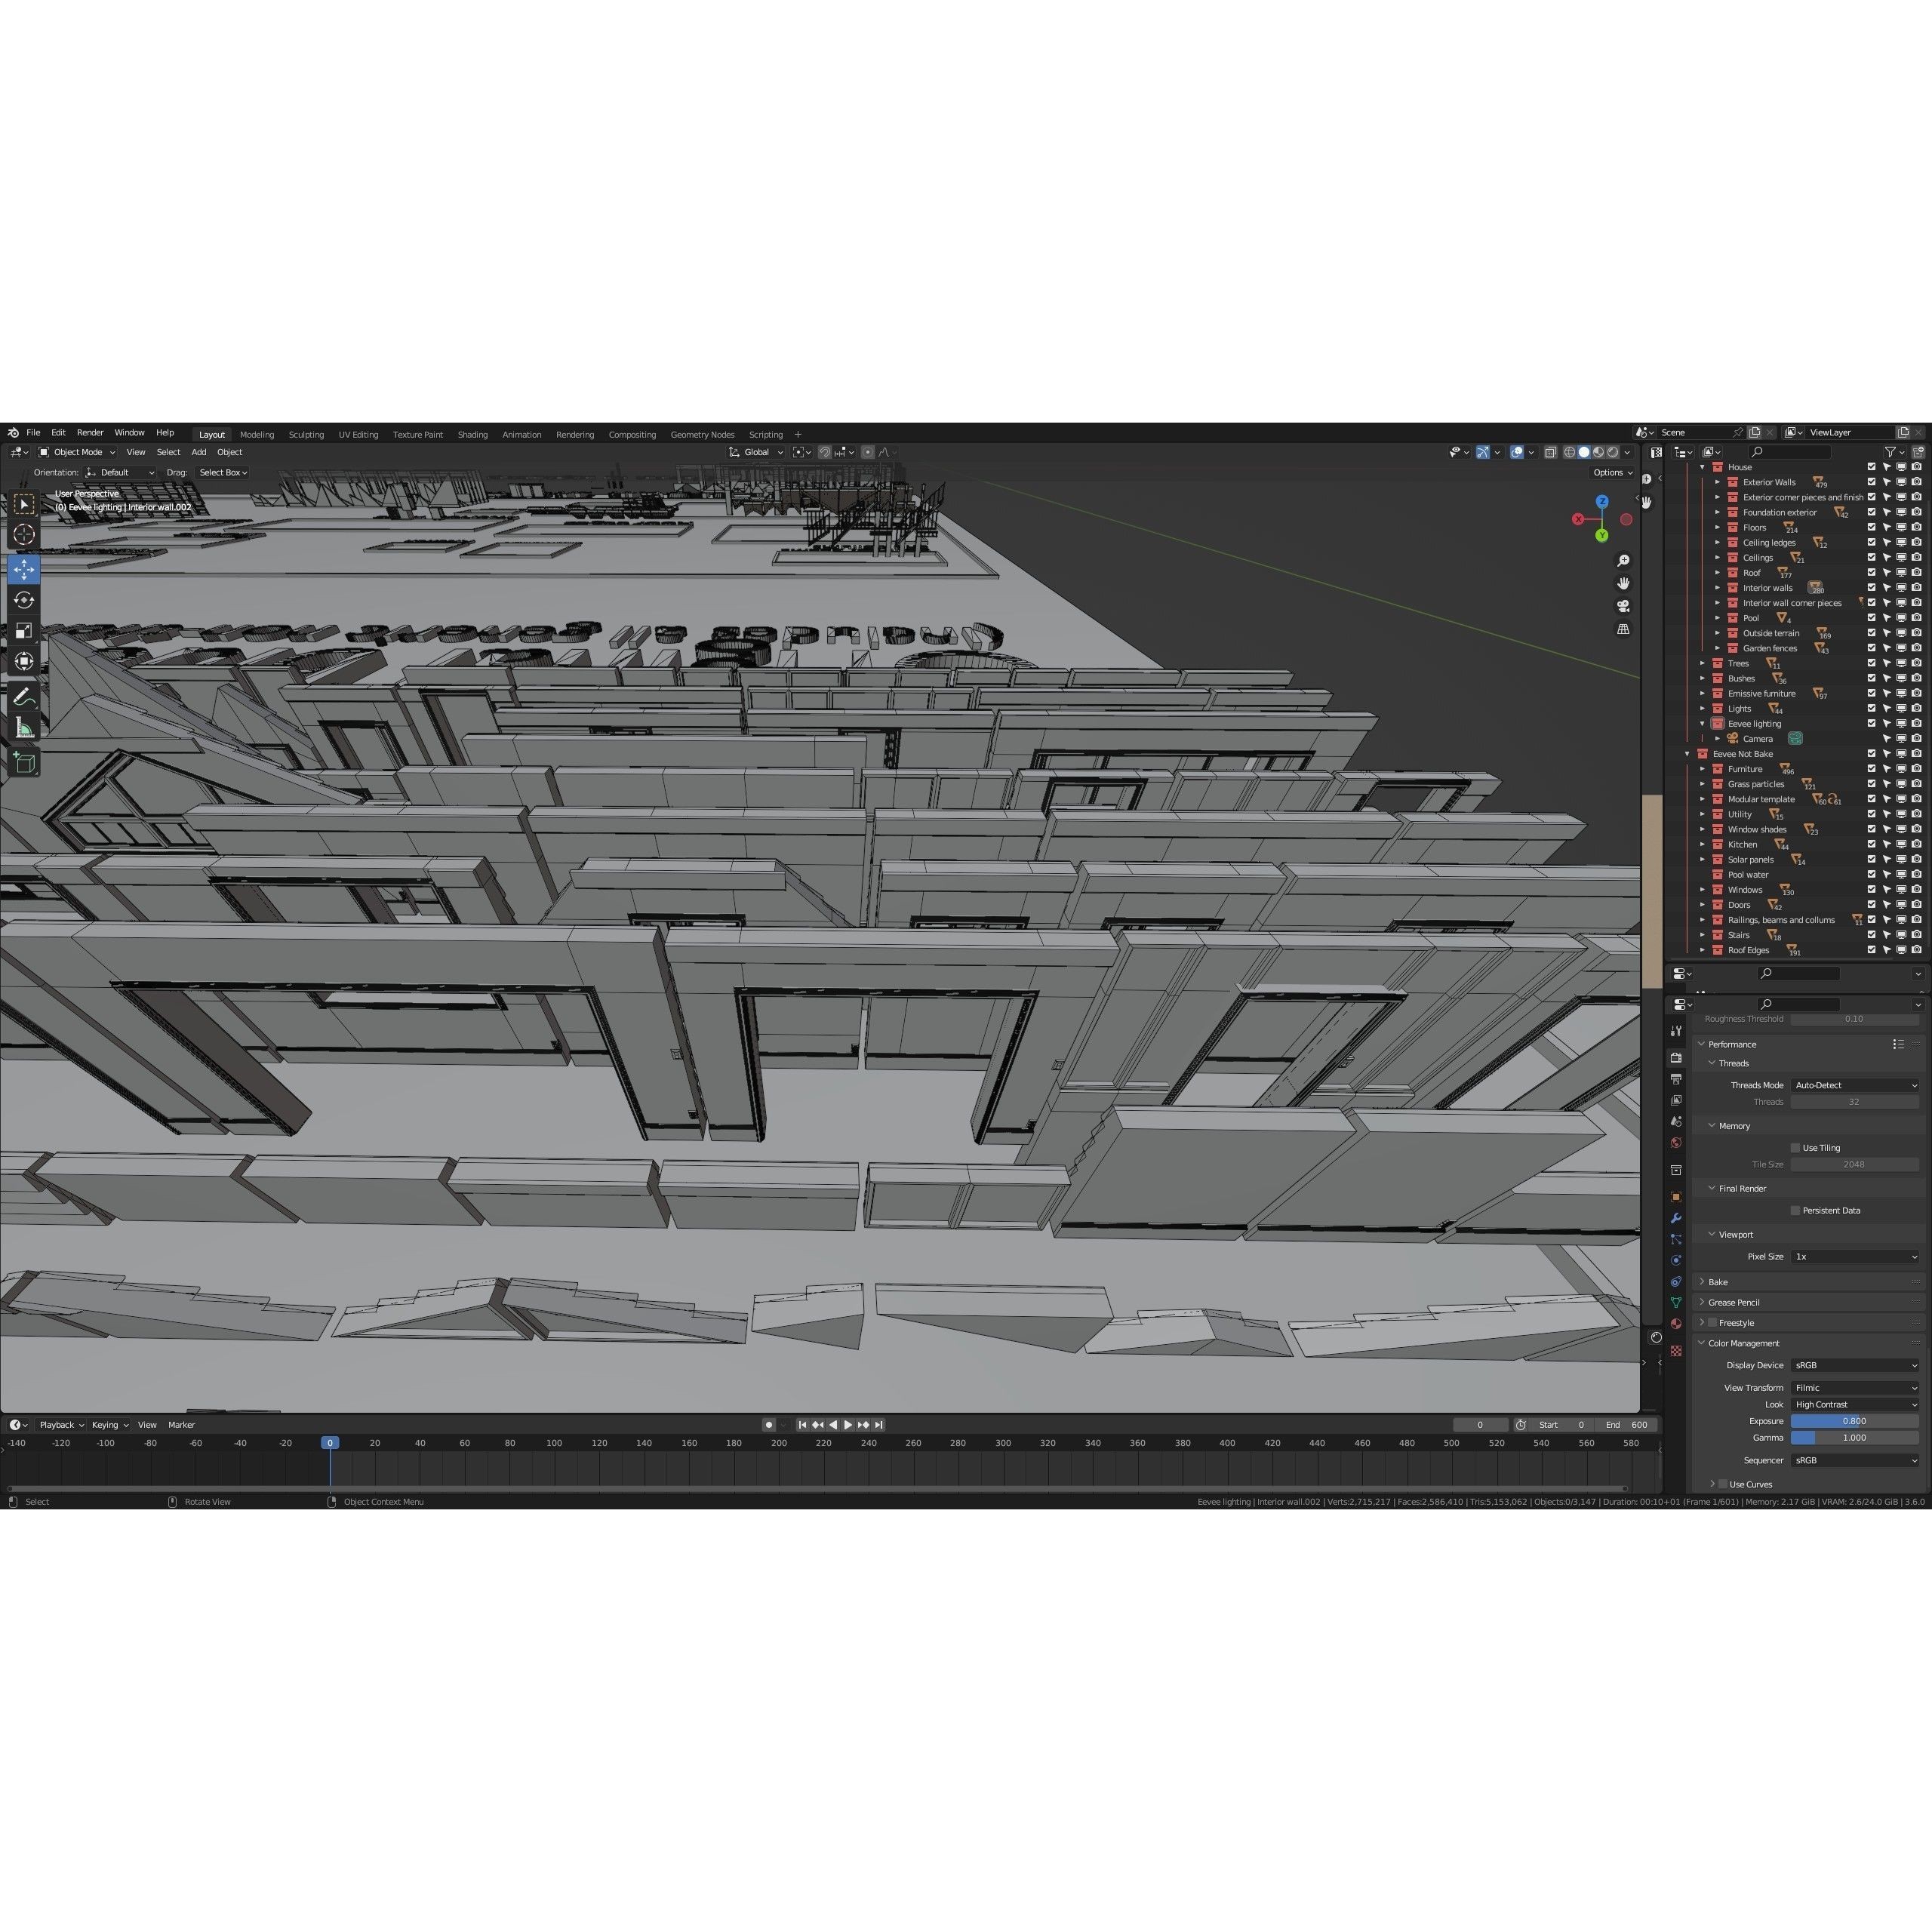Select the Move tool in the toolbar
Viewport: 1932px width, 1932px height.
(x=24, y=570)
